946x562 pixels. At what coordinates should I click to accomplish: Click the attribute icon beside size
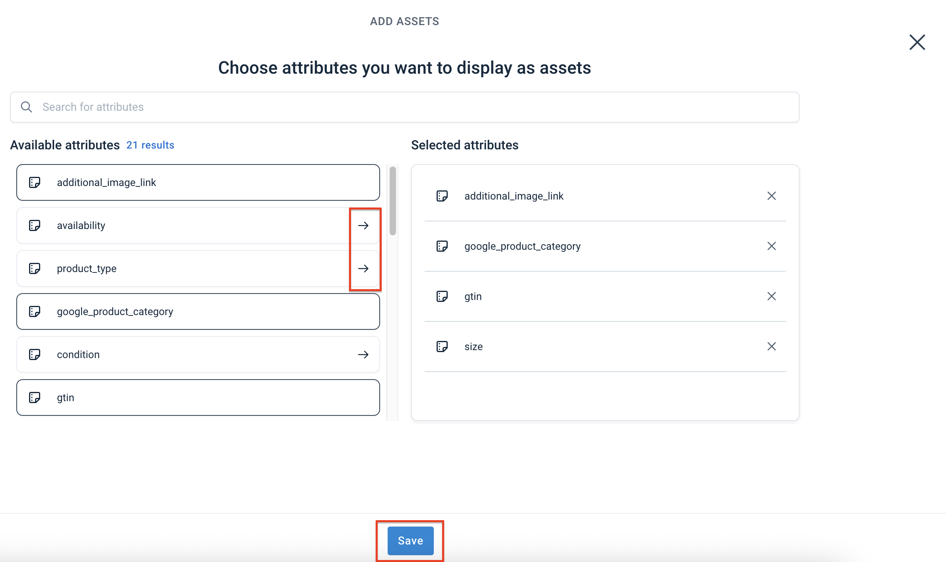coord(442,346)
